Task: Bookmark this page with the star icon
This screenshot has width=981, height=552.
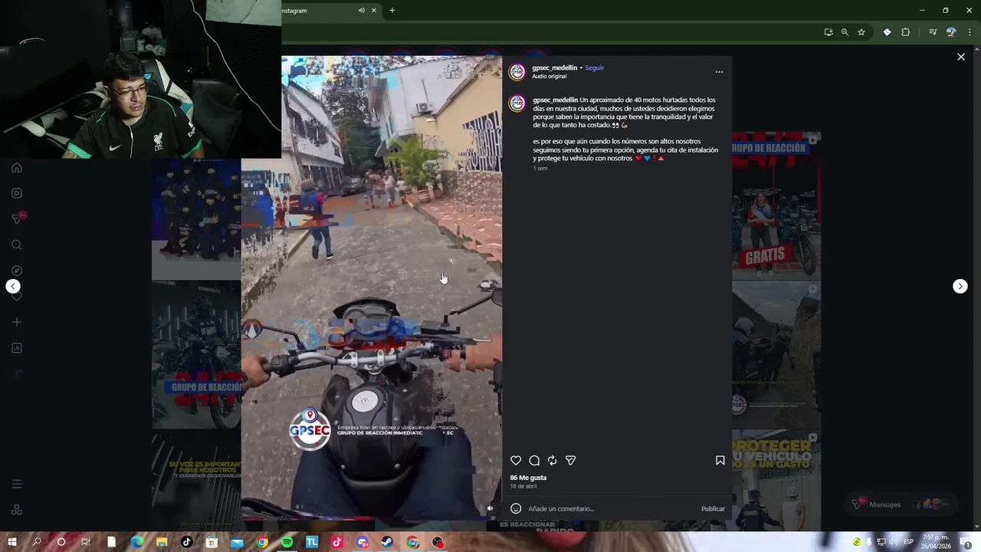Action: (x=861, y=32)
